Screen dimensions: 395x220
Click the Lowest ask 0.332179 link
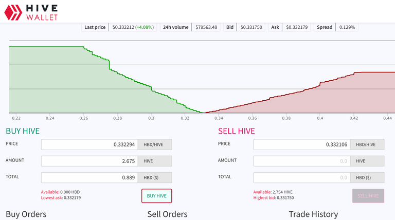pos(61,198)
